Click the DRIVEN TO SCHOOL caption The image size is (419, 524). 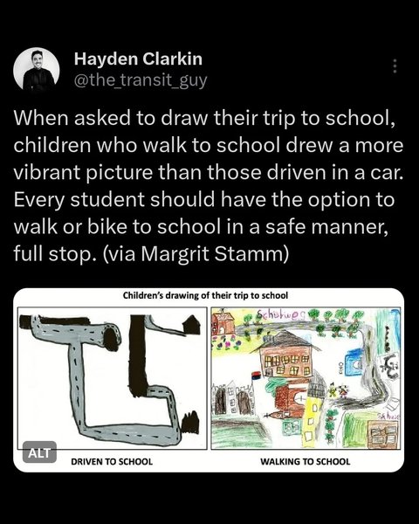(x=112, y=461)
